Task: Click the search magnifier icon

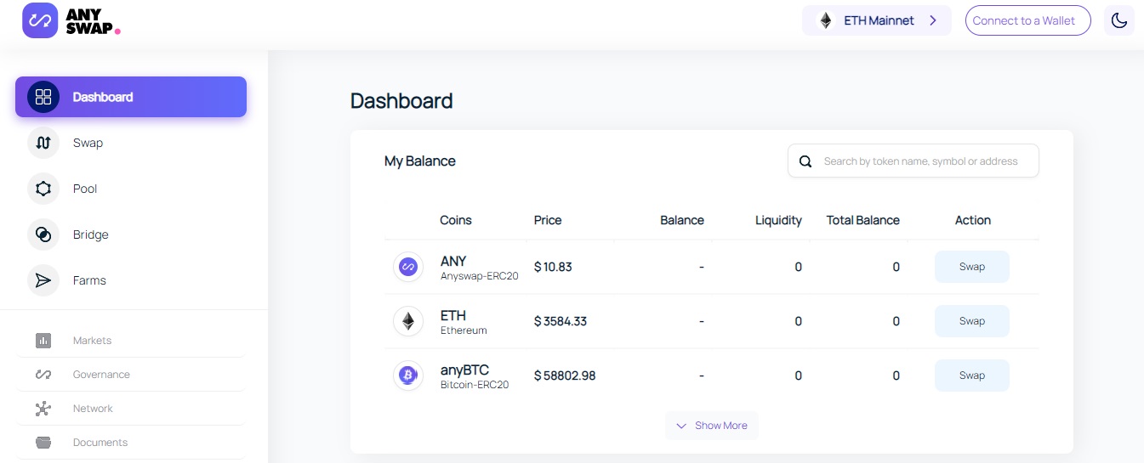Action: pyautogui.click(x=805, y=161)
